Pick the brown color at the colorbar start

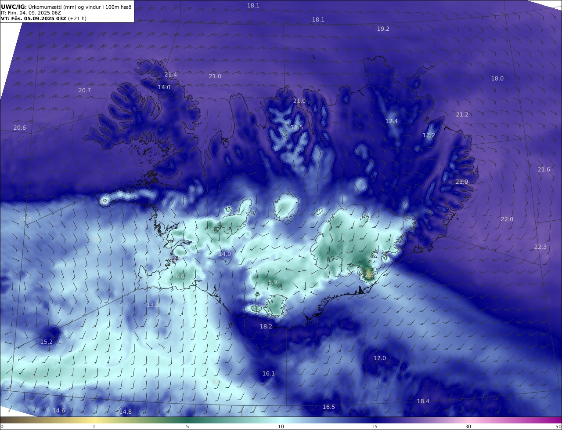[x=4, y=420]
